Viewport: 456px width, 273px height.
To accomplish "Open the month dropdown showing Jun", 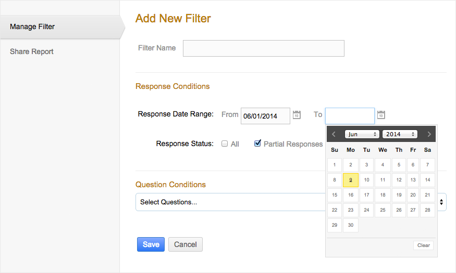I will pyautogui.click(x=362, y=134).
